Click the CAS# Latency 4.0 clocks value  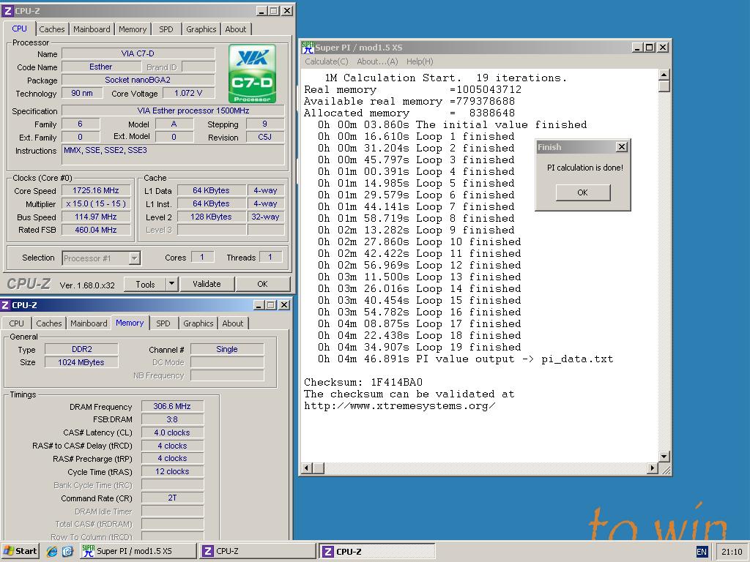point(172,432)
